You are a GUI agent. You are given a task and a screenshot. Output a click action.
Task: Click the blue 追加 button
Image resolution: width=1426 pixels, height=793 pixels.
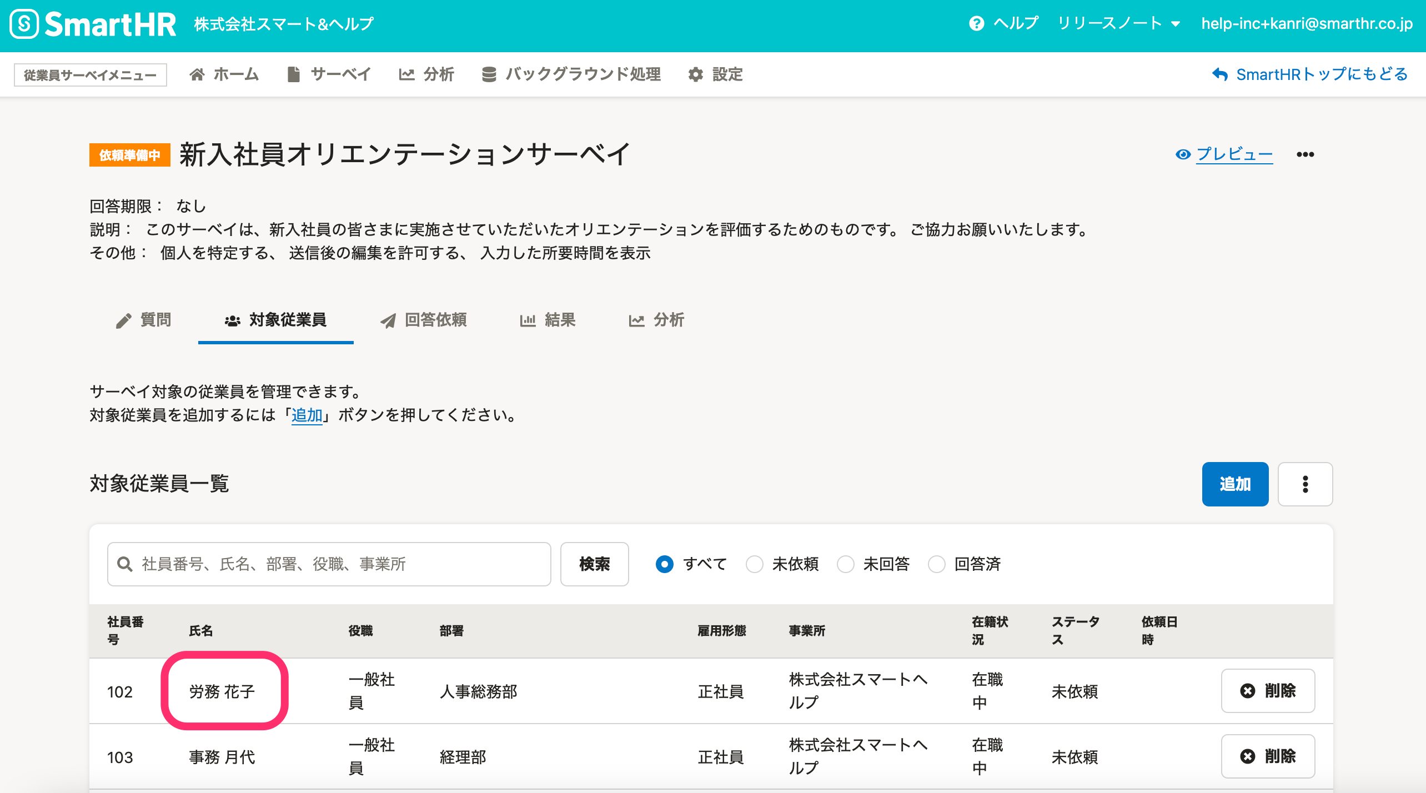coord(1235,484)
